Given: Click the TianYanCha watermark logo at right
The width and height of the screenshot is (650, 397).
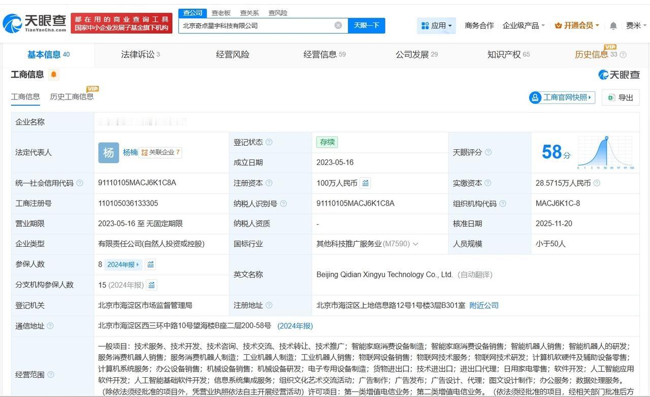Looking at the screenshot, I should point(619,75).
